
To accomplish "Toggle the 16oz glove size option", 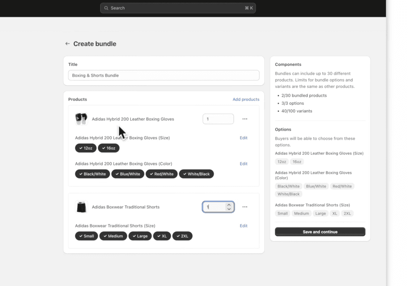I will pyautogui.click(x=108, y=148).
